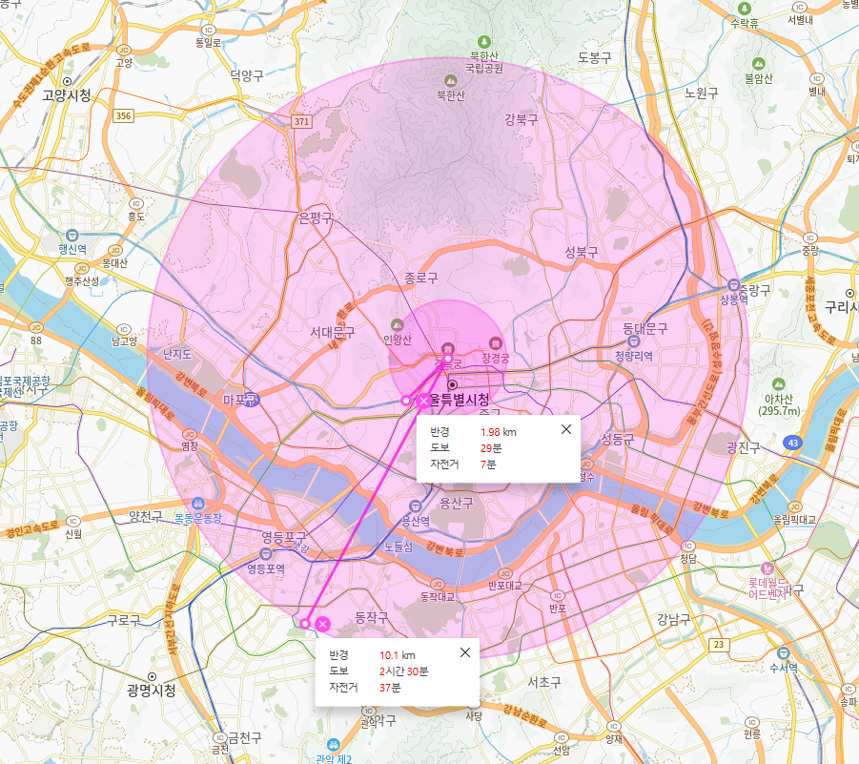This screenshot has width=859, height=764.
Task: Click the 불암산 mountain icon
Action: 758,63
